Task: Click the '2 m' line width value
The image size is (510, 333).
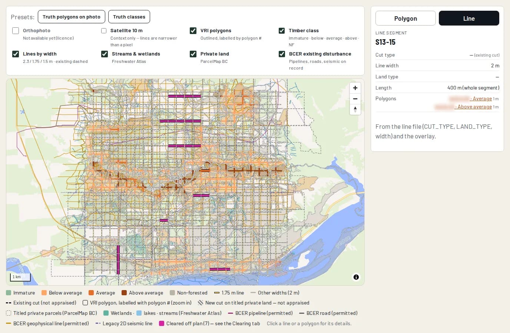Action: click(495, 65)
